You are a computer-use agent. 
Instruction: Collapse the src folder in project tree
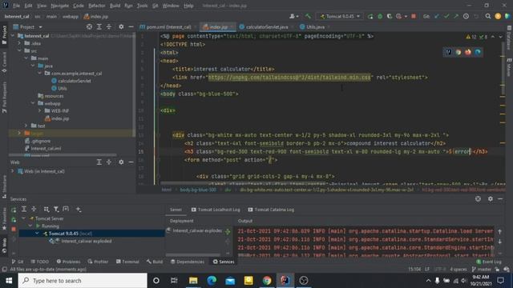19,50
